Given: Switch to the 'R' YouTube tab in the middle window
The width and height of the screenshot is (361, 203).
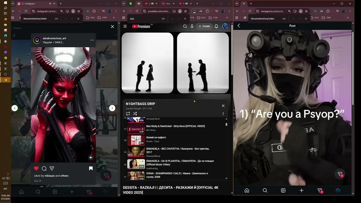Looking at the screenshot, I should [x=185, y=4].
